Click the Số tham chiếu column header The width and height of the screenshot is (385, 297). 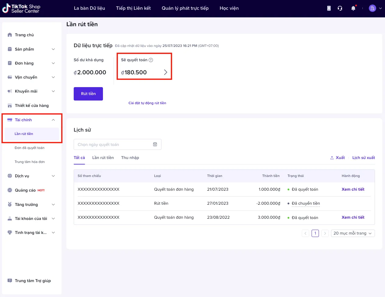tap(89, 176)
